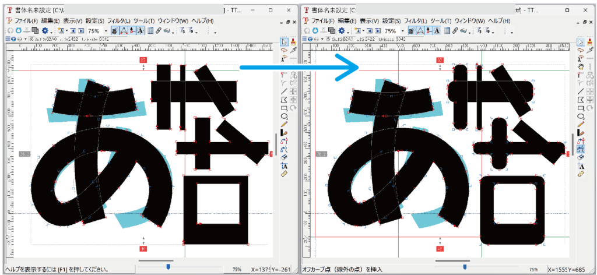Click the lasso selection tool in left window
The image size is (597, 275).
click(x=284, y=50)
